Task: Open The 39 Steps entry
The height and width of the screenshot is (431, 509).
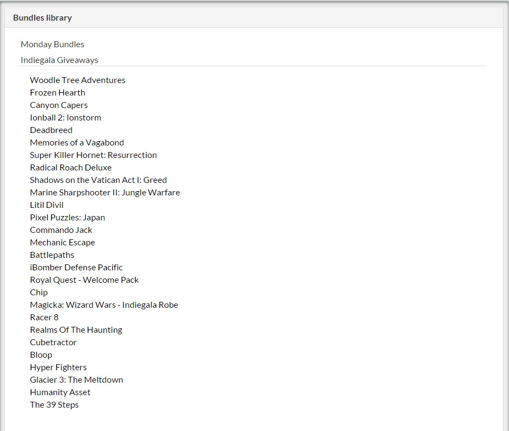Action: [54, 405]
